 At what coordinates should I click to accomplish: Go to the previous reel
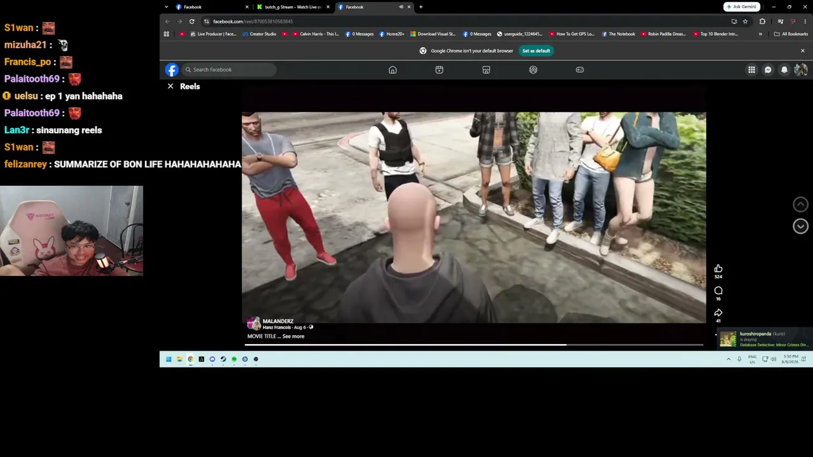click(800, 204)
